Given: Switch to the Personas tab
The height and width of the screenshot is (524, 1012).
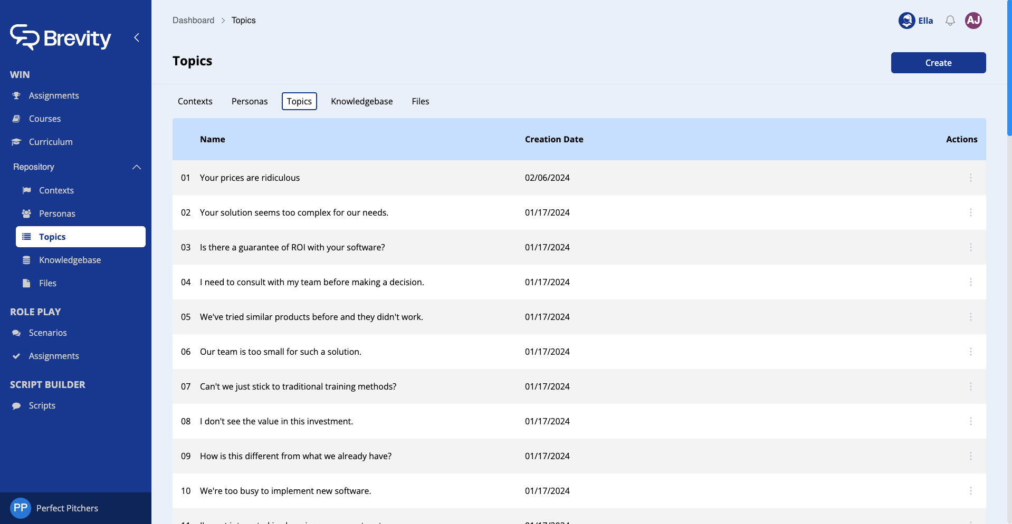Looking at the screenshot, I should click(x=250, y=101).
